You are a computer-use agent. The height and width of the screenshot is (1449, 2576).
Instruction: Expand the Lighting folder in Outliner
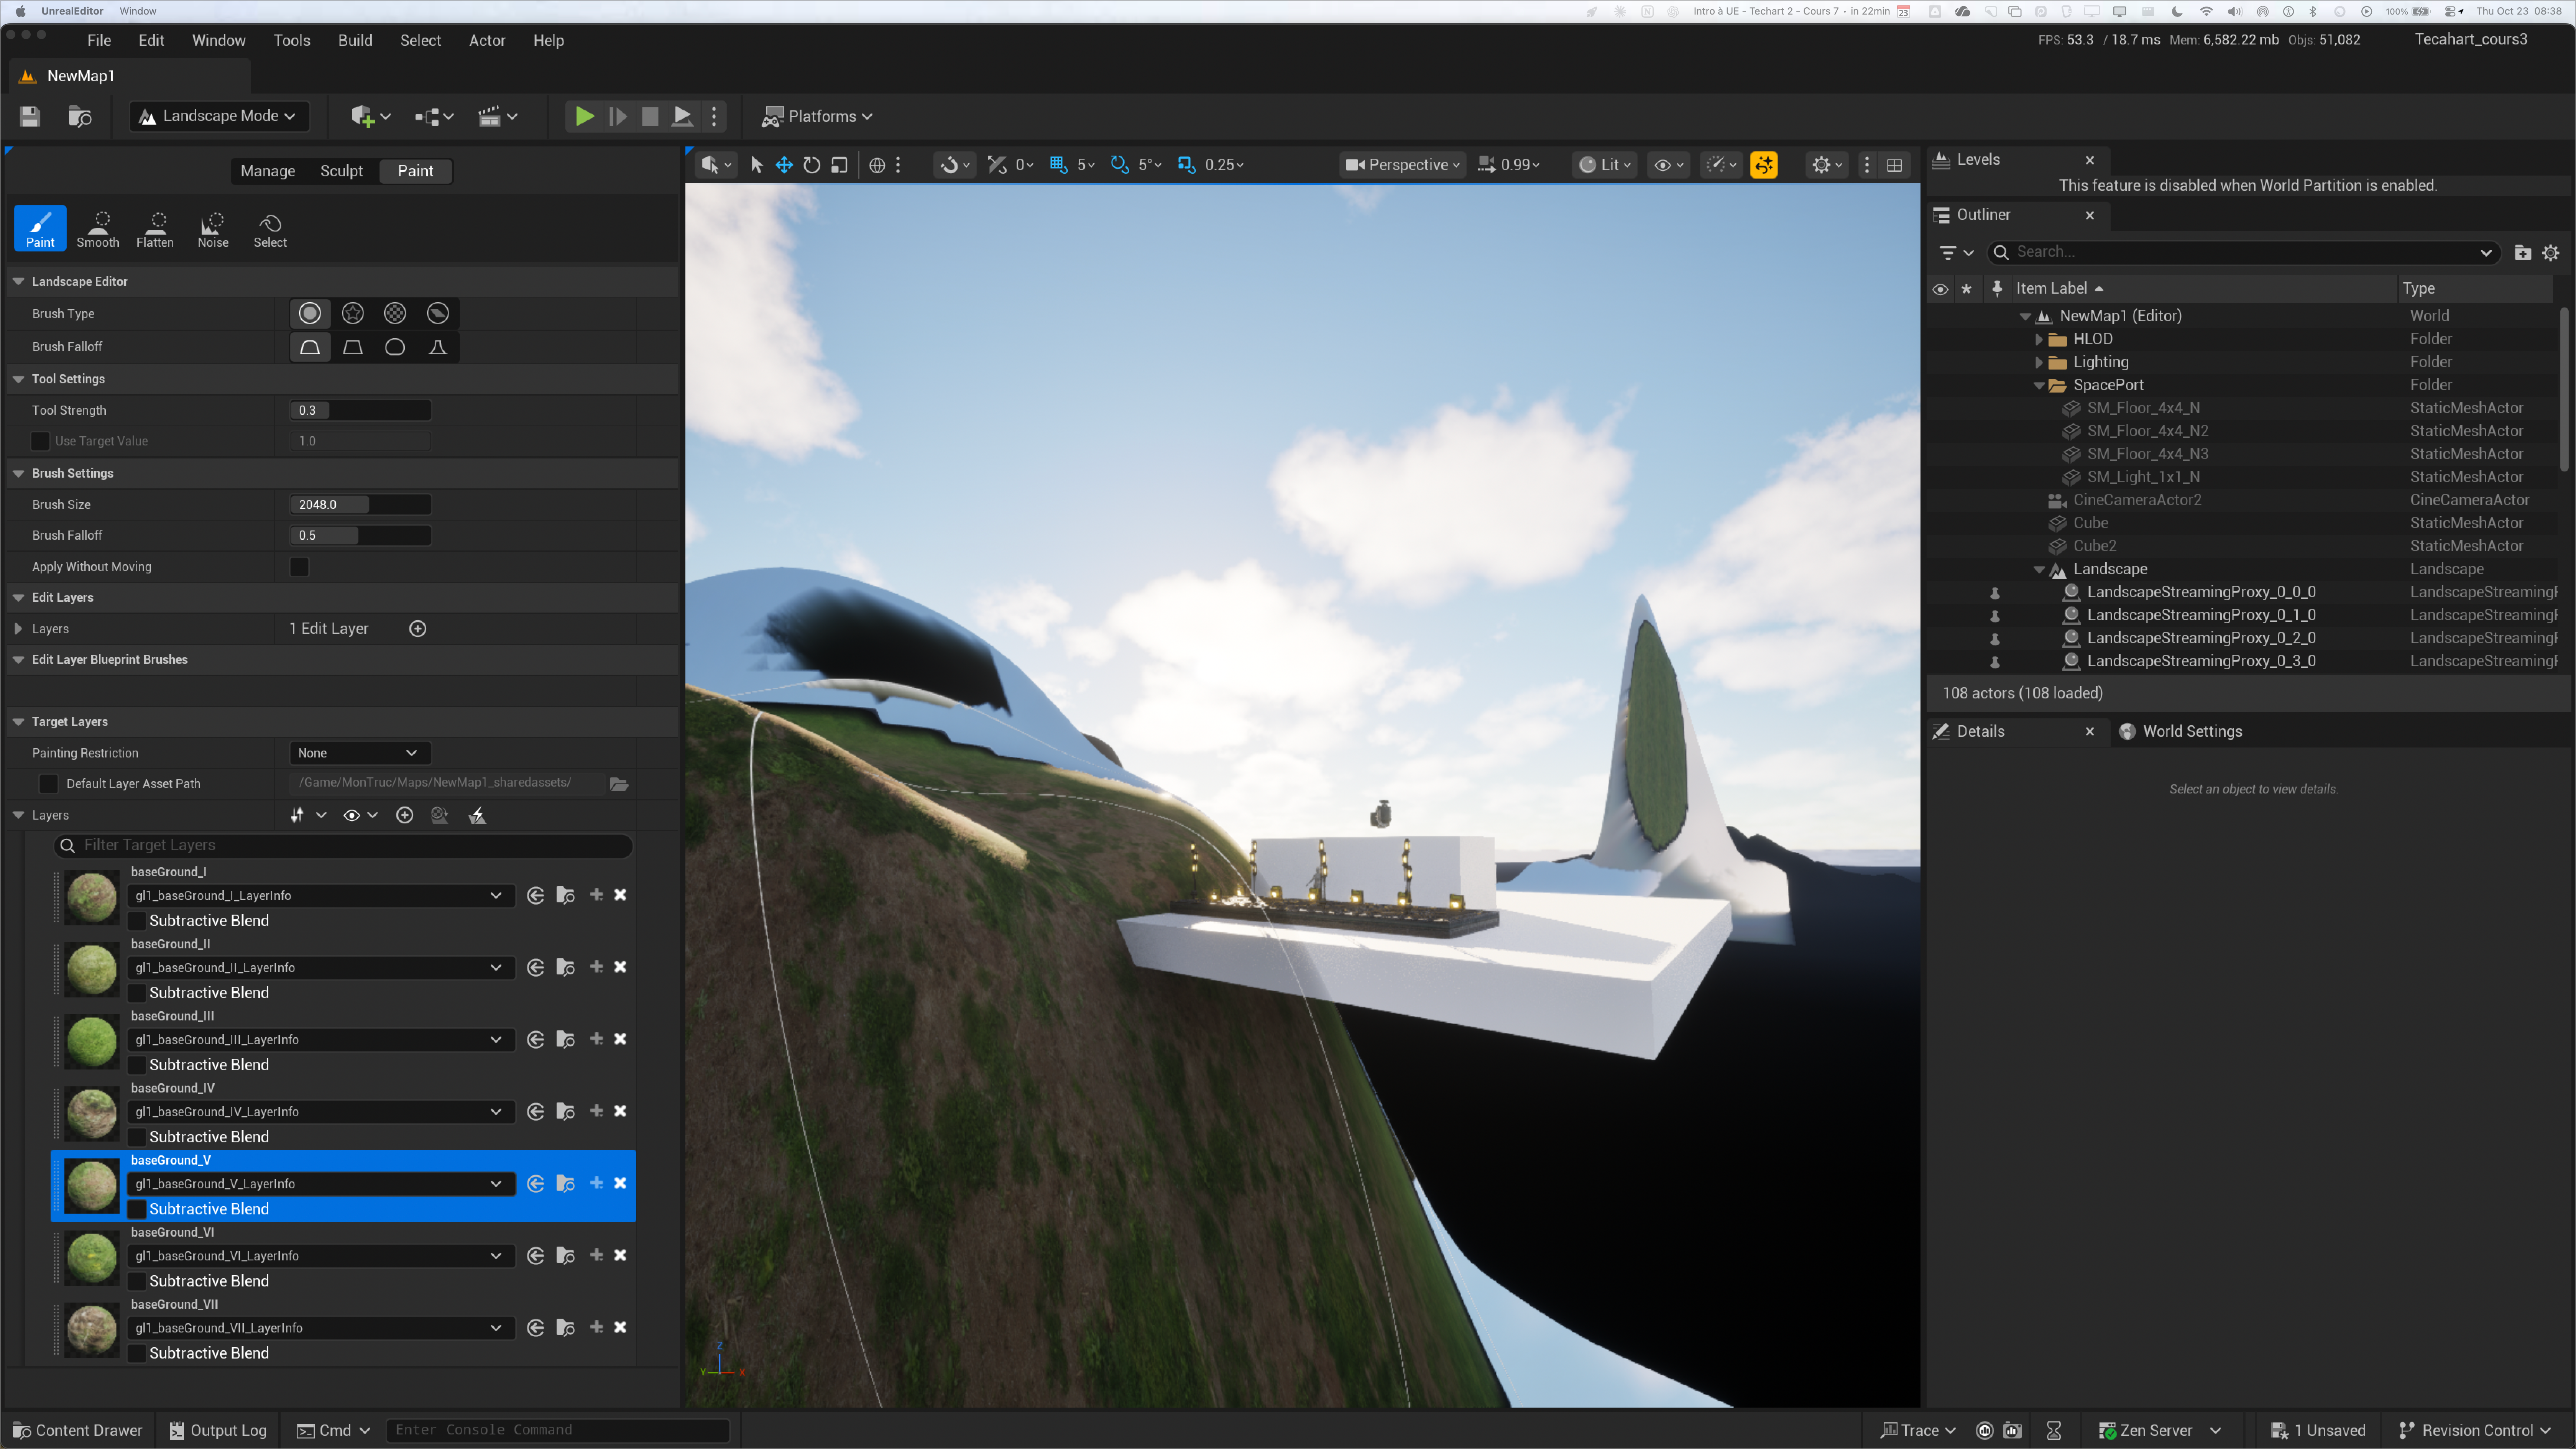[x=2039, y=362]
